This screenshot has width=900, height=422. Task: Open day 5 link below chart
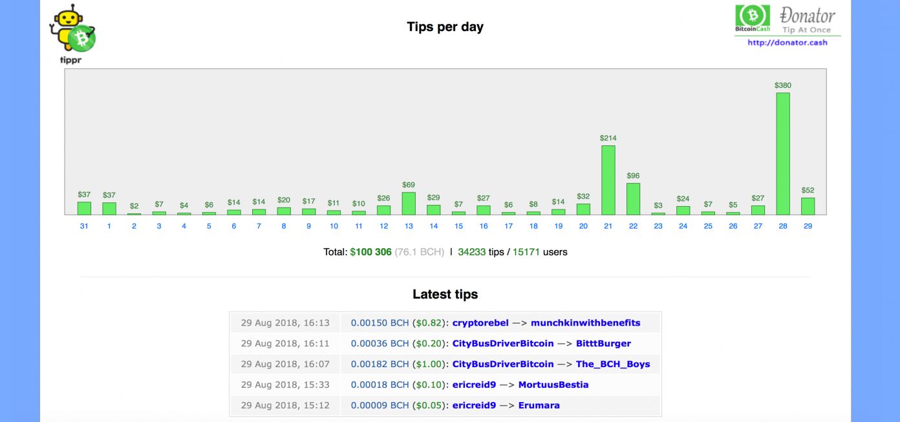[209, 226]
